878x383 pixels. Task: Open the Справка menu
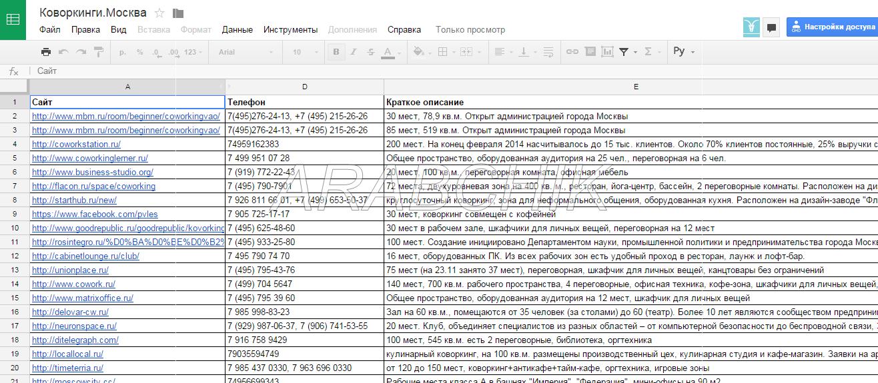(x=404, y=29)
